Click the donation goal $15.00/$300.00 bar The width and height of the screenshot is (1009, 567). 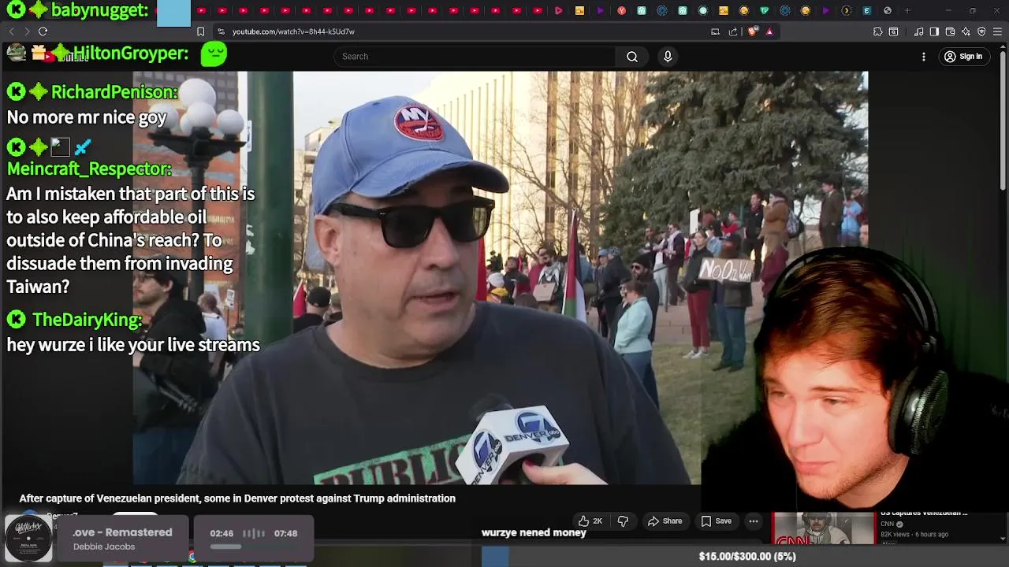(747, 556)
